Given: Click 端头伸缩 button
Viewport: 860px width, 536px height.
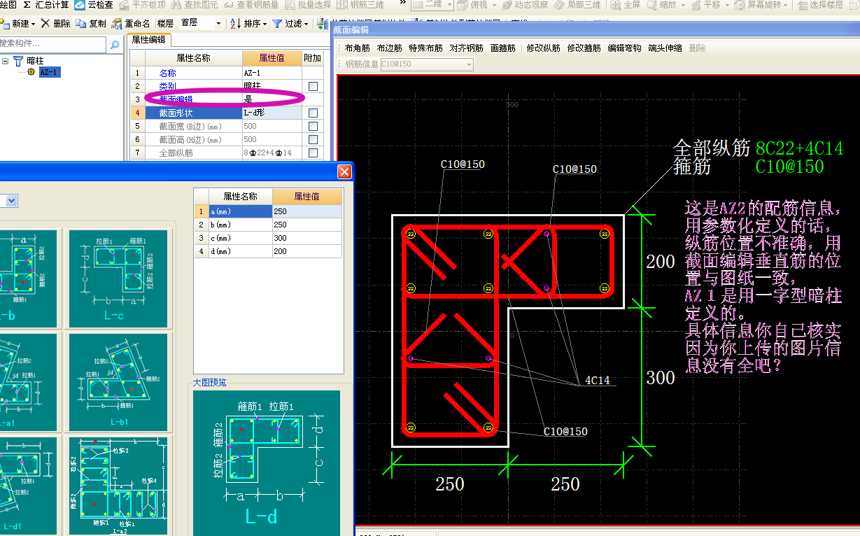Looking at the screenshot, I should (665, 48).
